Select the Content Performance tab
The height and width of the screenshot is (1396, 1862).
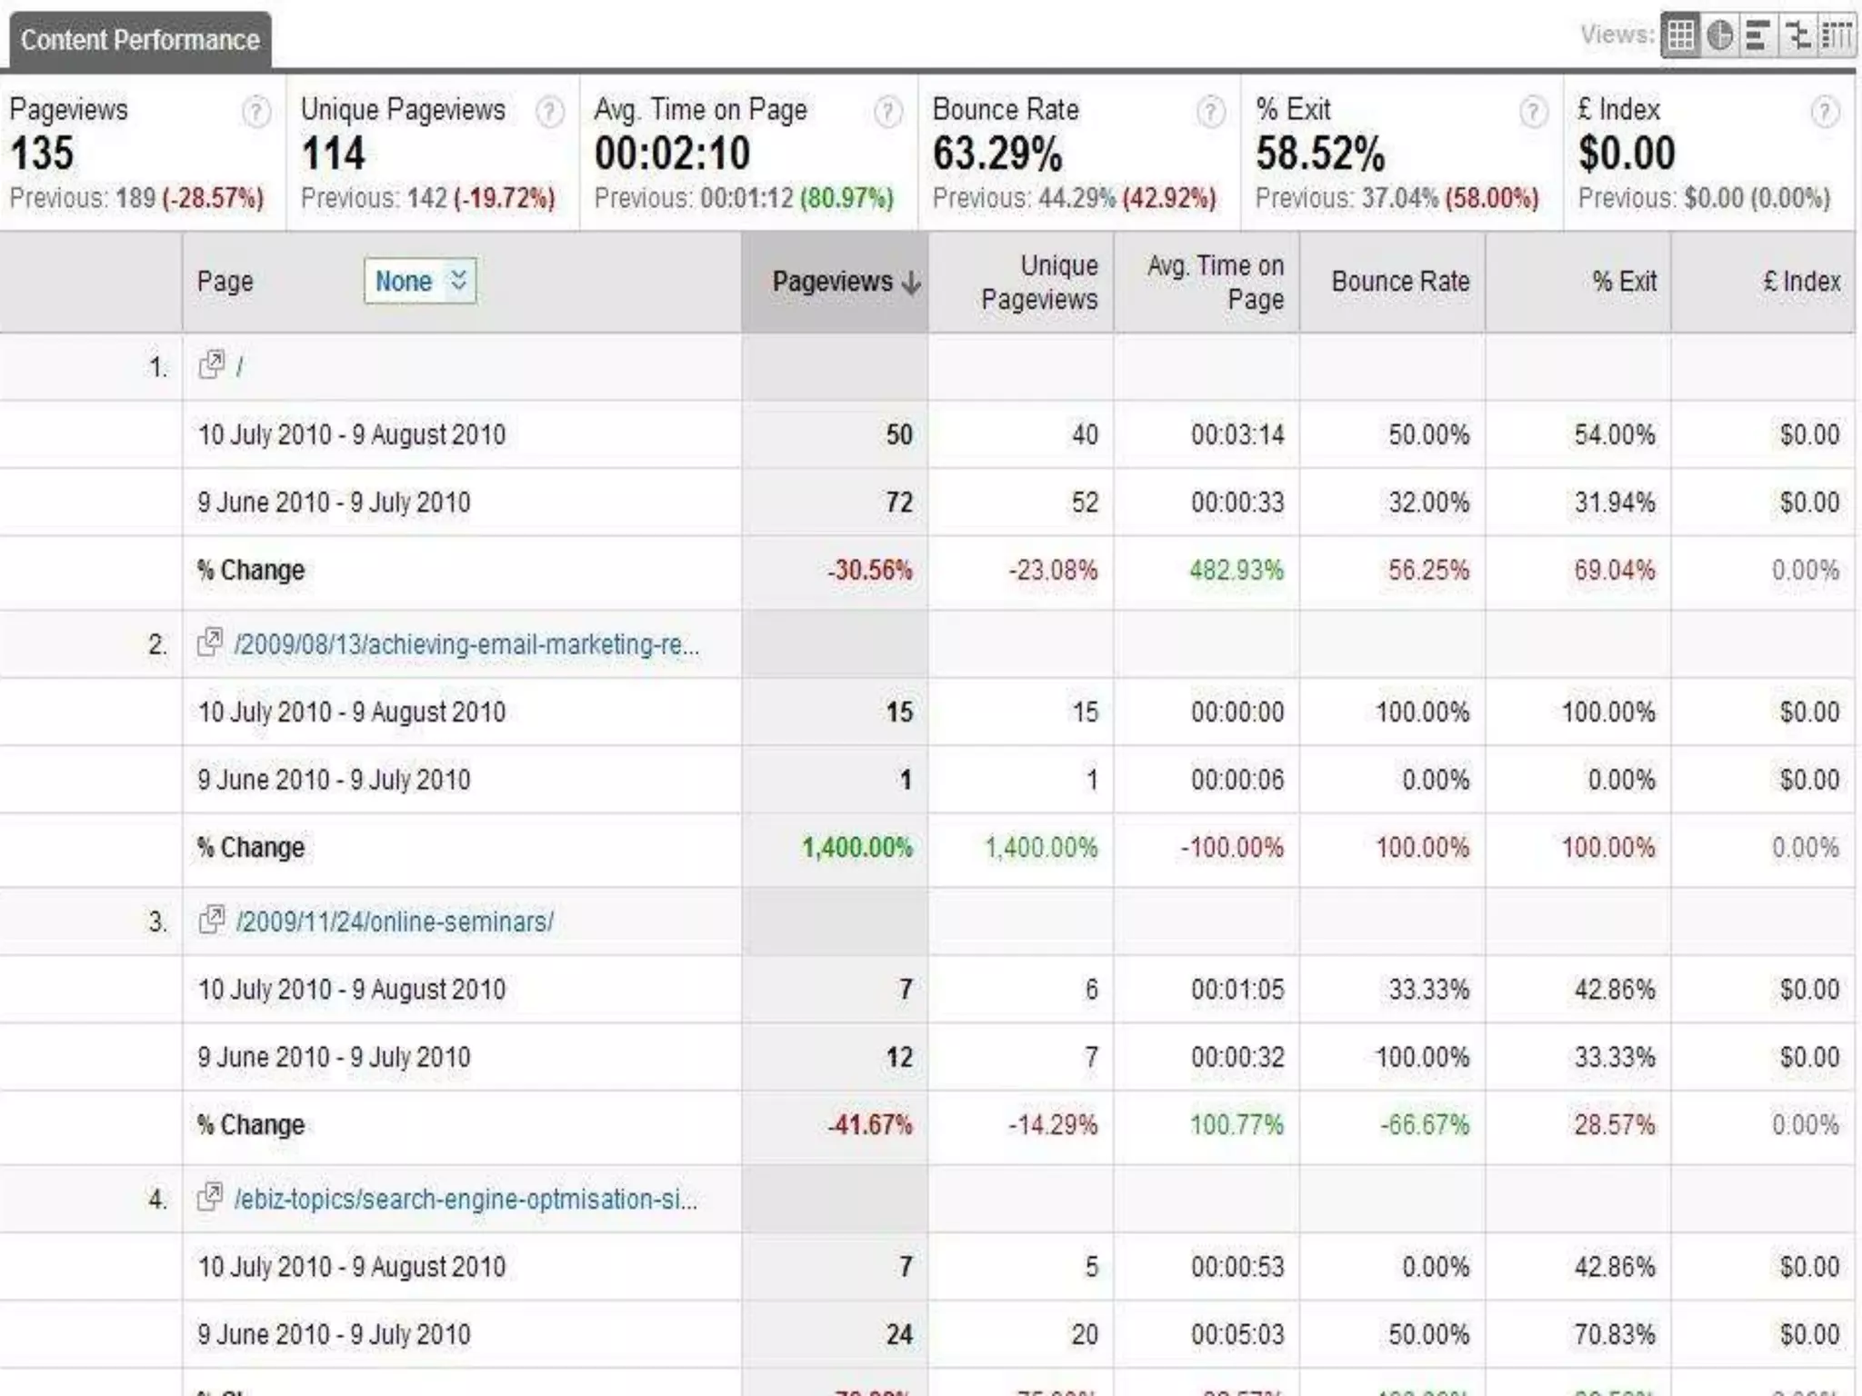140,40
